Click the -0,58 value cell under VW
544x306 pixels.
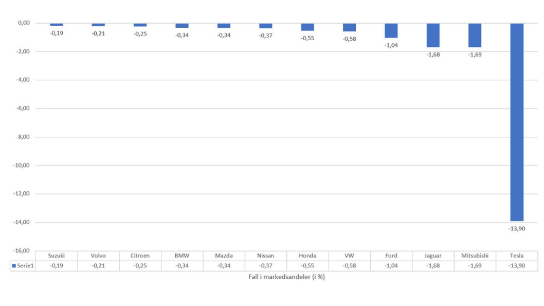[x=349, y=266]
